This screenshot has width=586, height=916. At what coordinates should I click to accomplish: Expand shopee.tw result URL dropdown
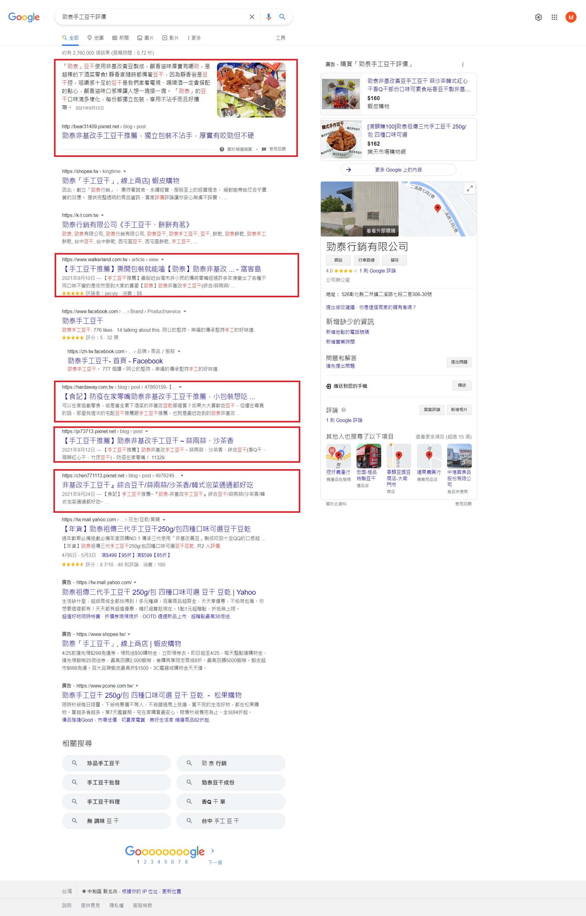point(125,172)
